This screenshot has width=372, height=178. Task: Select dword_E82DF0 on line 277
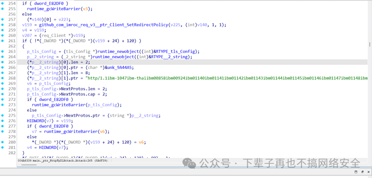tap(54, 126)
